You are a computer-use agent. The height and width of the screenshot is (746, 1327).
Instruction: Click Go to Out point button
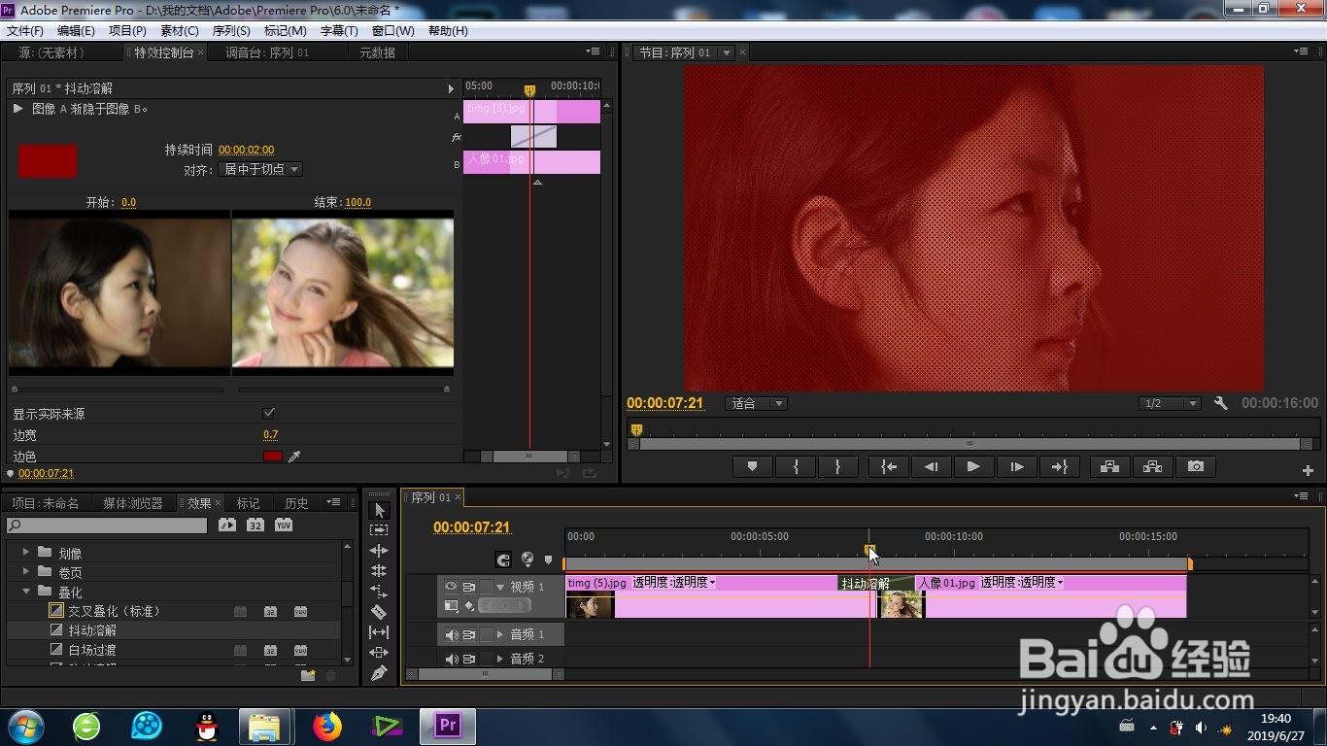tap(1059, 467)
